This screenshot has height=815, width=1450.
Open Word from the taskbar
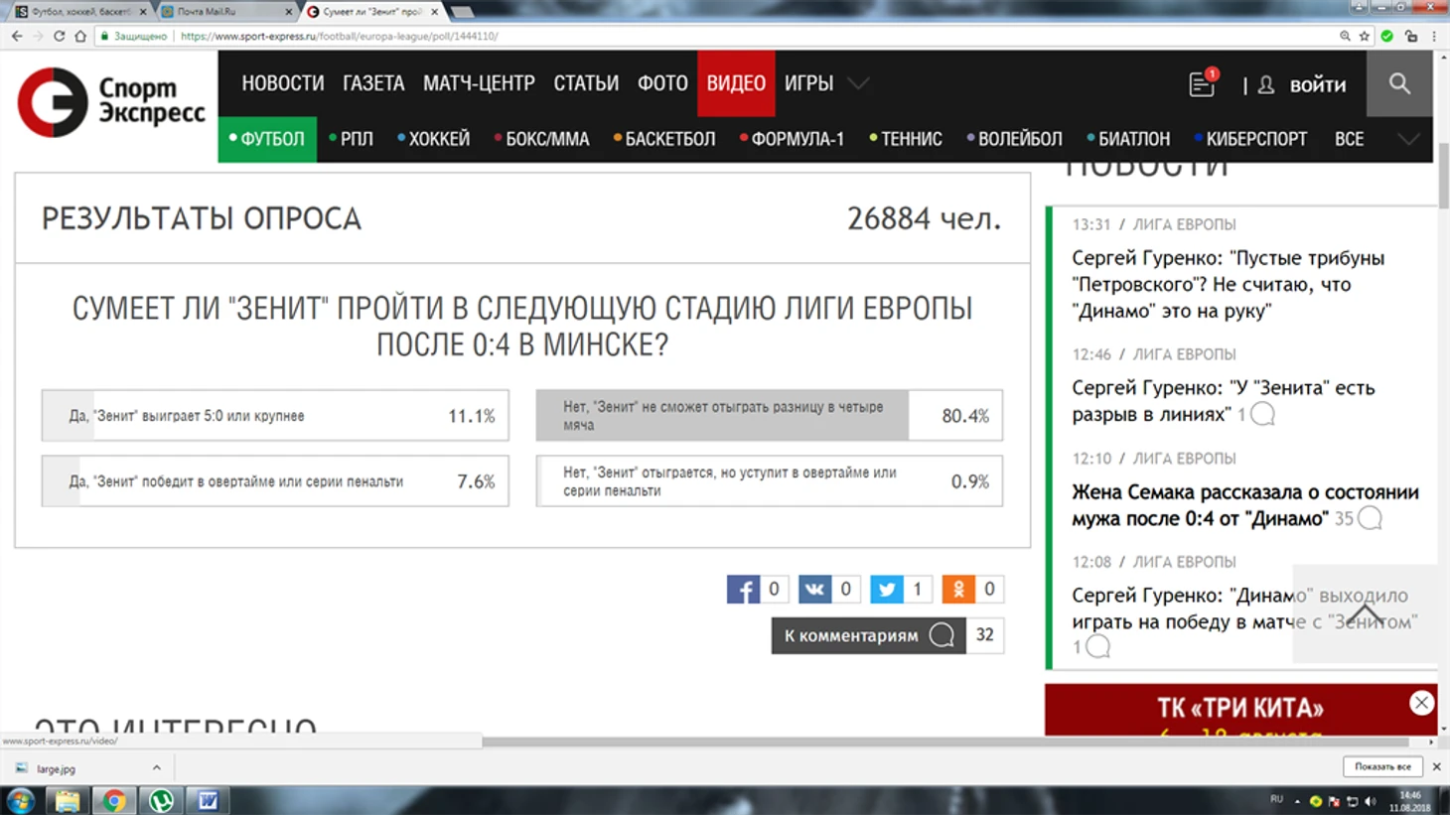tap(208, 800)
